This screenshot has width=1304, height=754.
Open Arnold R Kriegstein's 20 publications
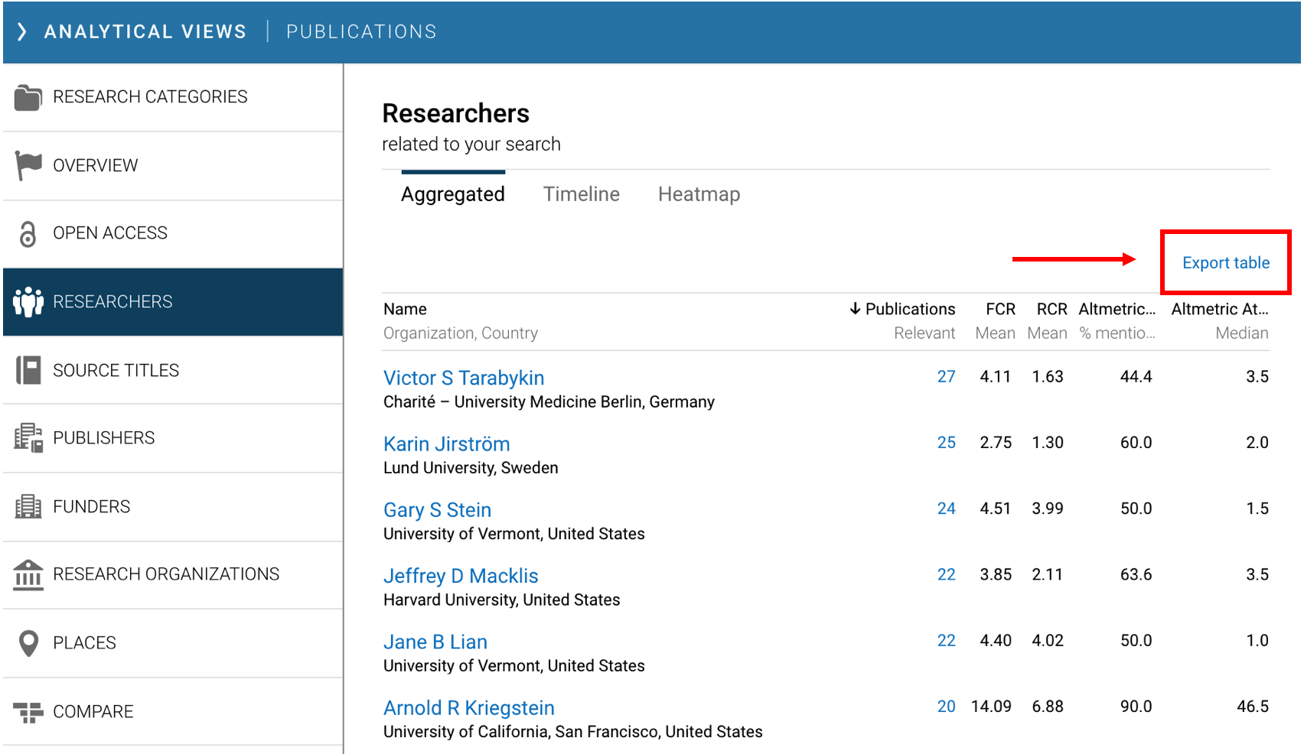[x=946, y=707]
